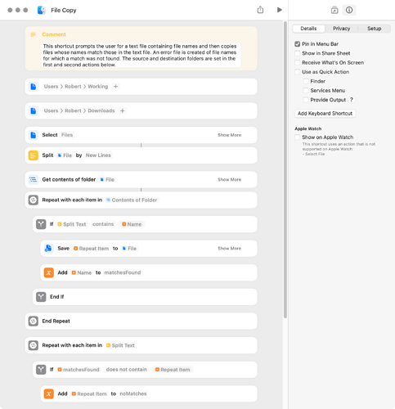
Task: Open the contains condition dropdown
Action: [103, 224]
